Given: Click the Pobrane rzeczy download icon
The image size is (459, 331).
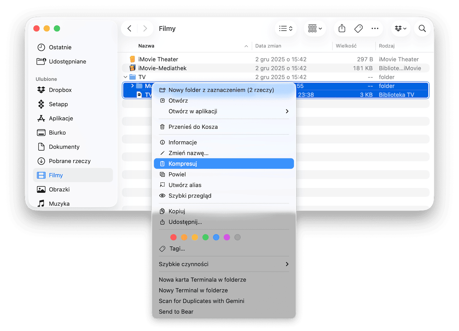Looking at the screenshot, I should [x=41, y=161].
